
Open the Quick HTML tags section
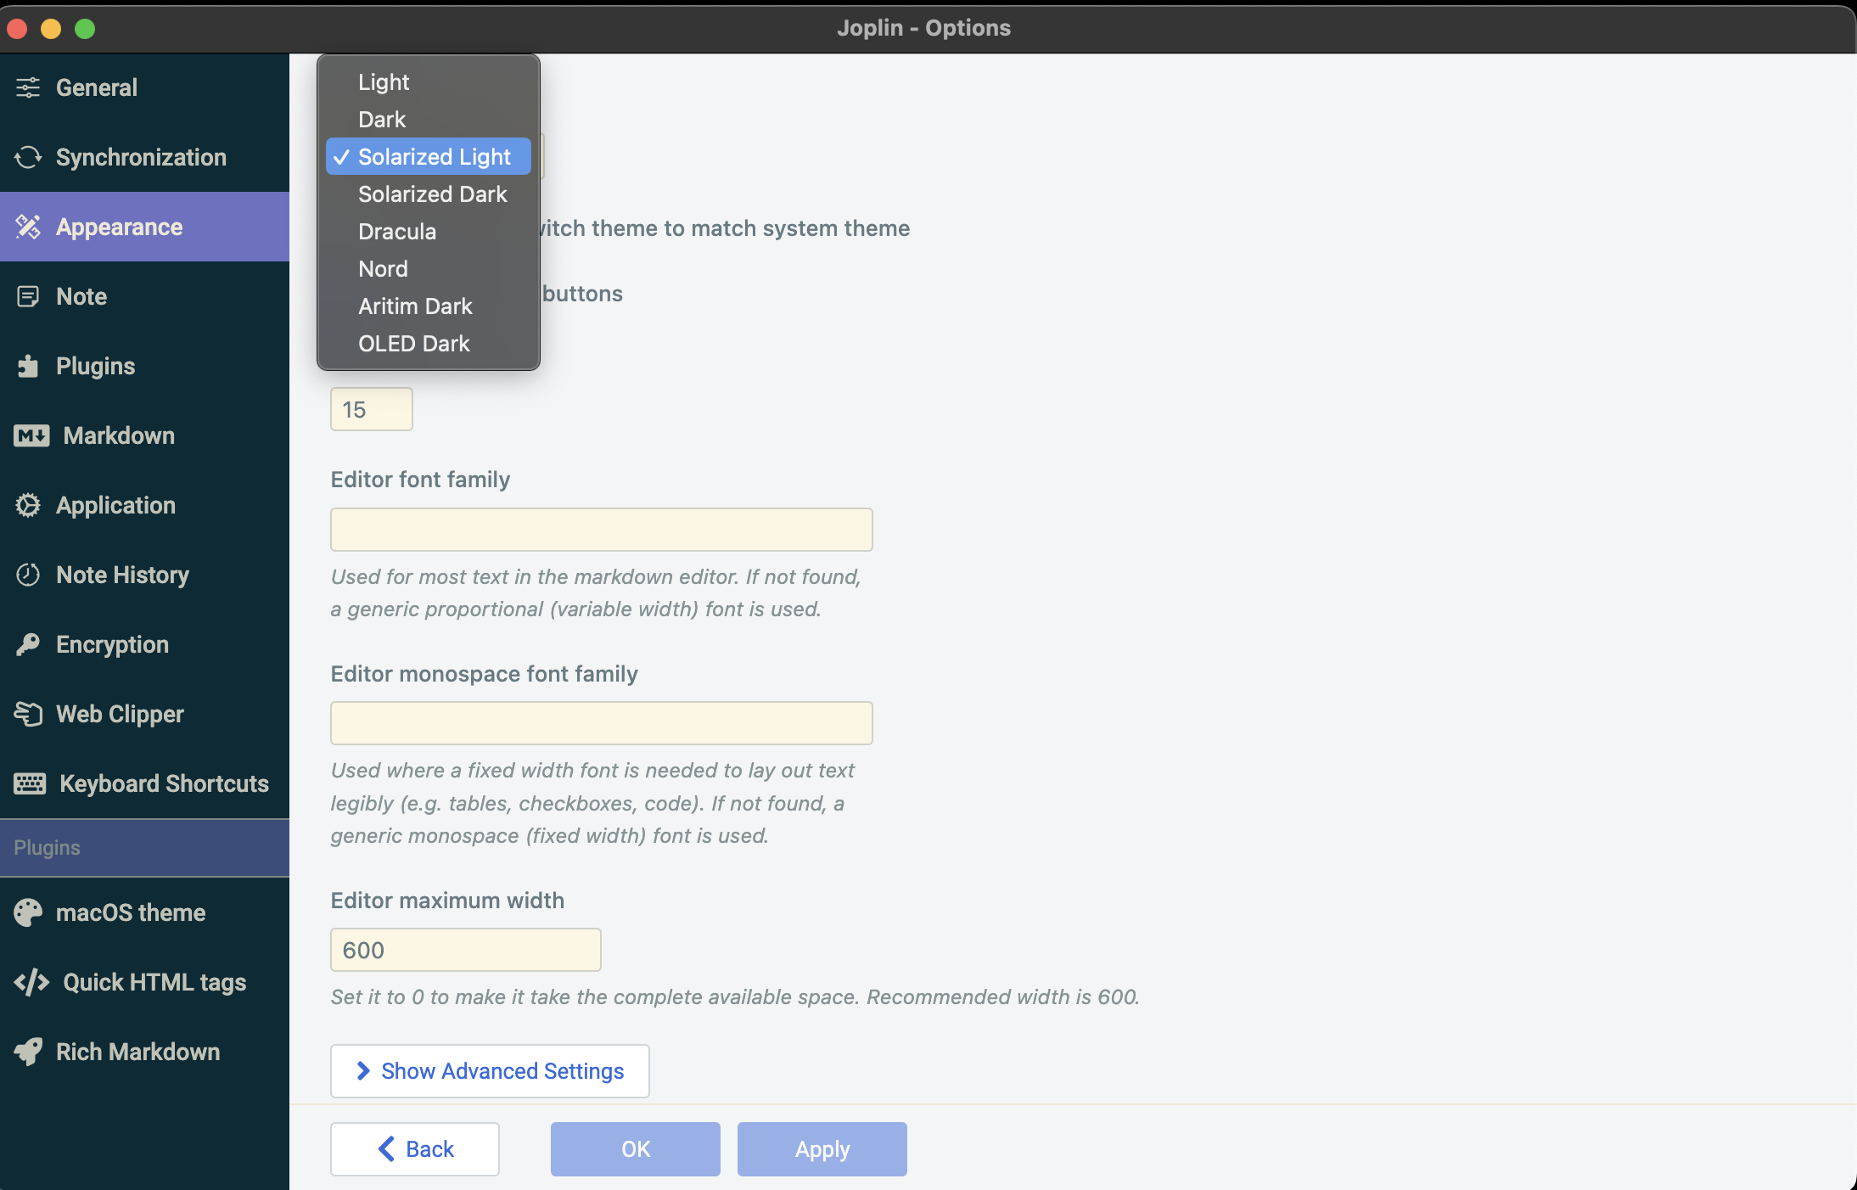point(151,982)
